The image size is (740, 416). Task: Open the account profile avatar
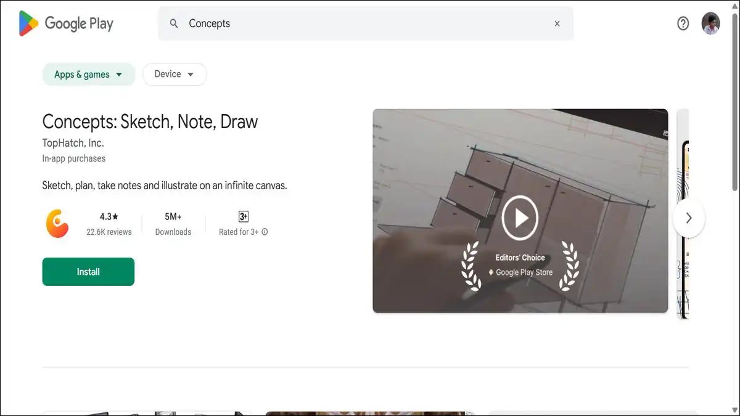click(710, 23)
